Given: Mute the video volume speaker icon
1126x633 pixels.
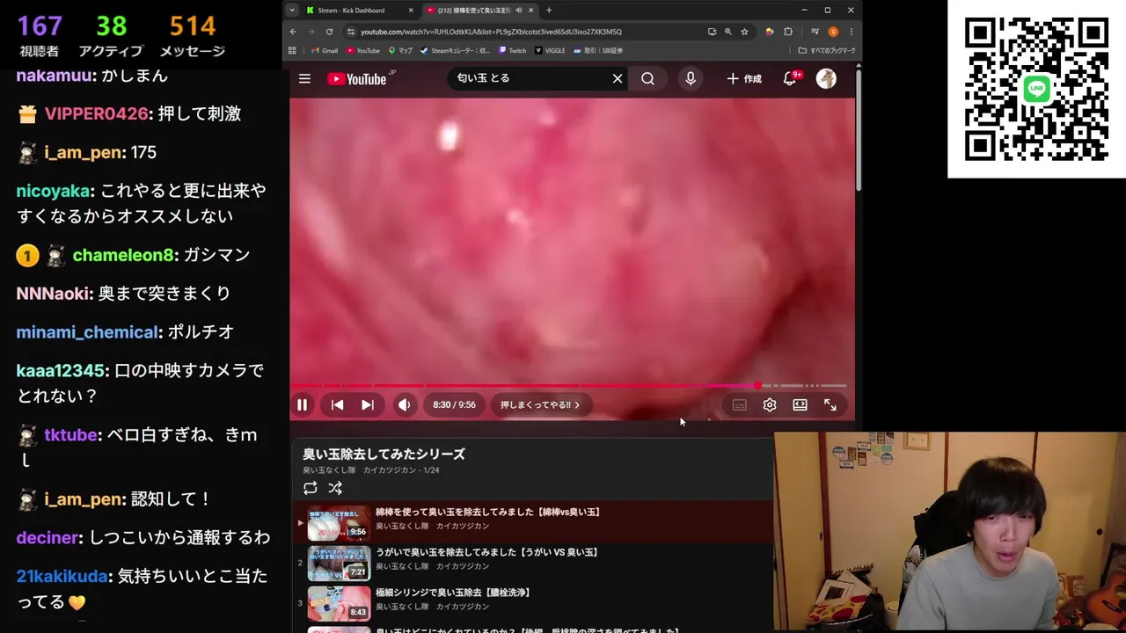Looking at the screenshot, I should pos(404,405).
